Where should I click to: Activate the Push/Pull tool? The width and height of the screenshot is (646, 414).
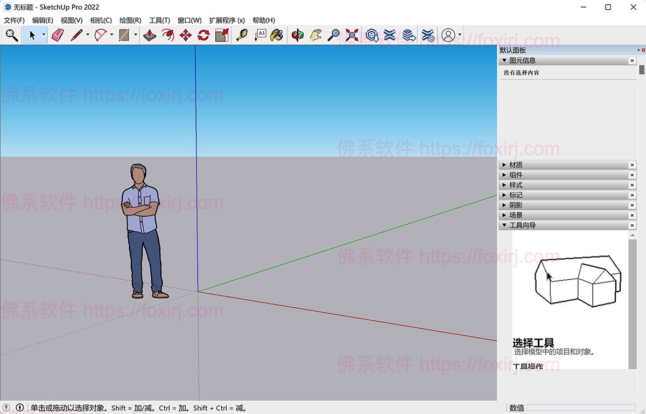(150, 36)
